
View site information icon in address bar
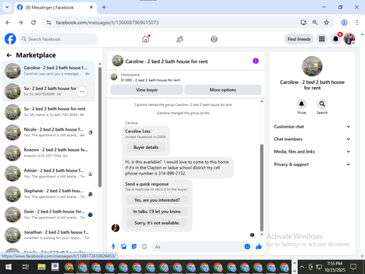pos(49,23)
